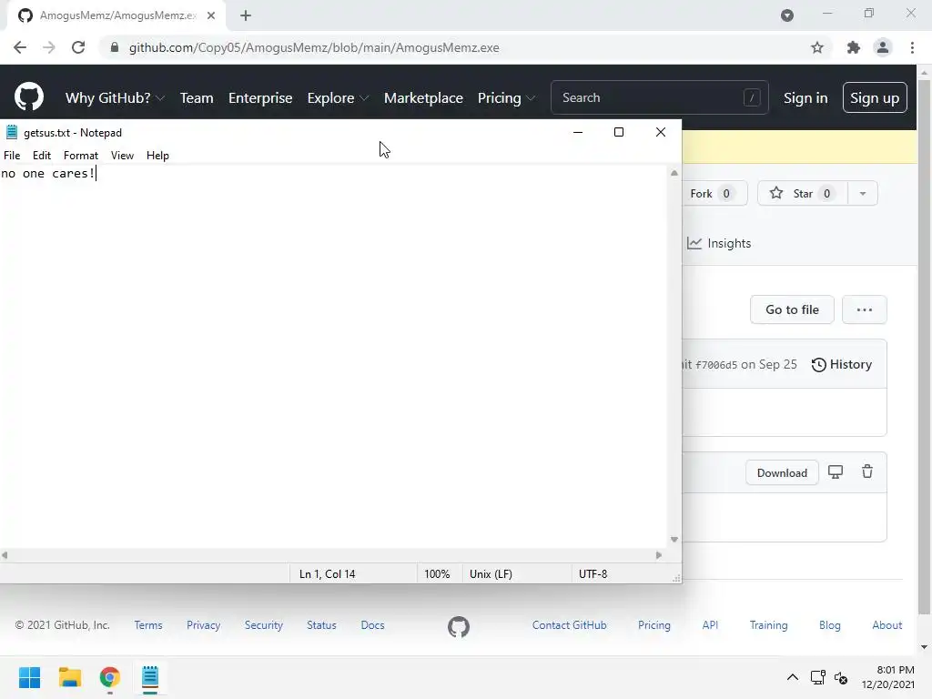
Task: Open Notepad Help menu
Action: [157, 155]
